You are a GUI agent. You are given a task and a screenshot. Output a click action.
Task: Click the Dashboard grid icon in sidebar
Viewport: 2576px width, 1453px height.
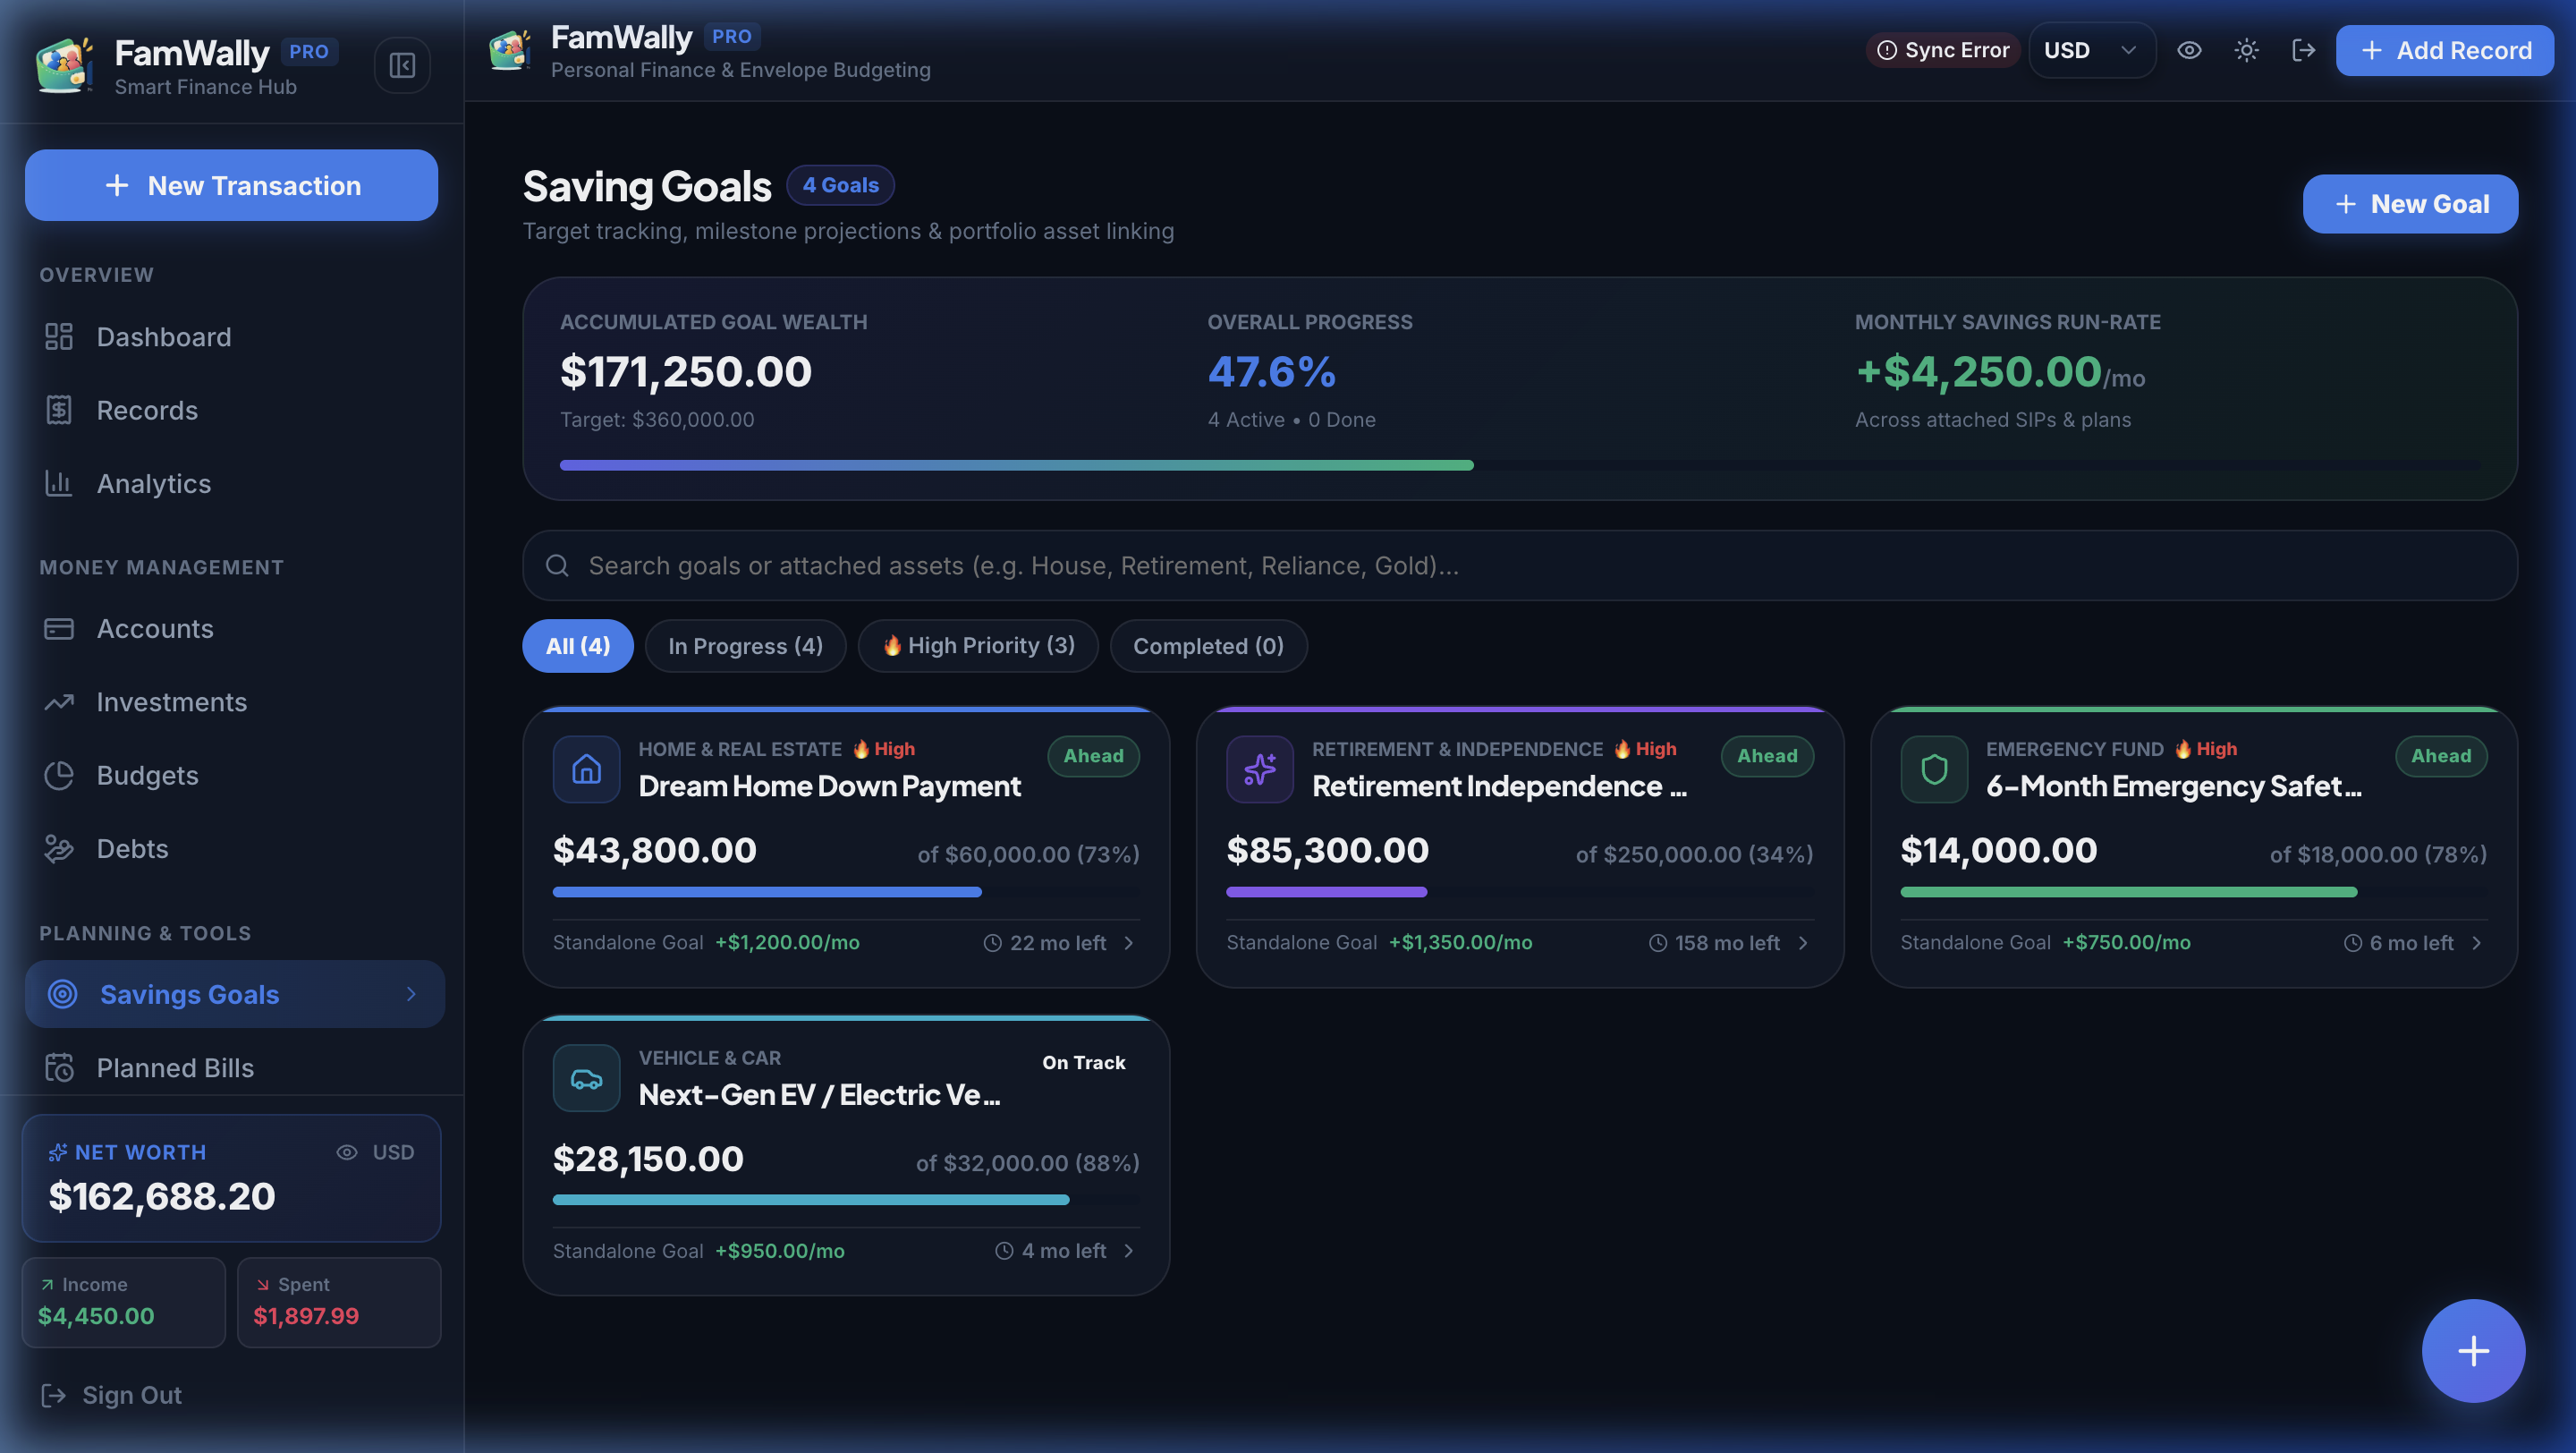[59, 337]
